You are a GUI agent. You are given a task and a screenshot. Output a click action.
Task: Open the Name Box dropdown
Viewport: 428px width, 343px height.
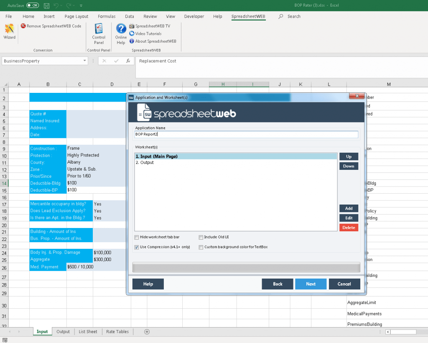point(84,61)
